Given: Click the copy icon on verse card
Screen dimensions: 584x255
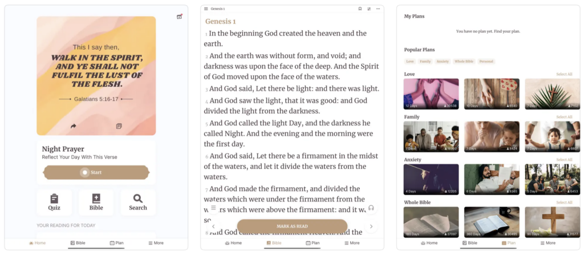Looking at the screenshot, I should point(119,126).
